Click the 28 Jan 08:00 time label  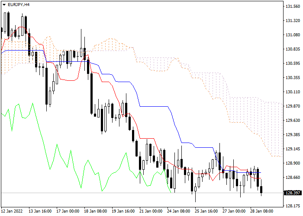(262, 211)
